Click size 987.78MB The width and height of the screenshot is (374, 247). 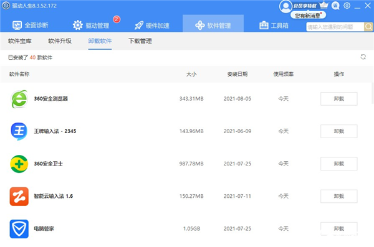[191, 164]
